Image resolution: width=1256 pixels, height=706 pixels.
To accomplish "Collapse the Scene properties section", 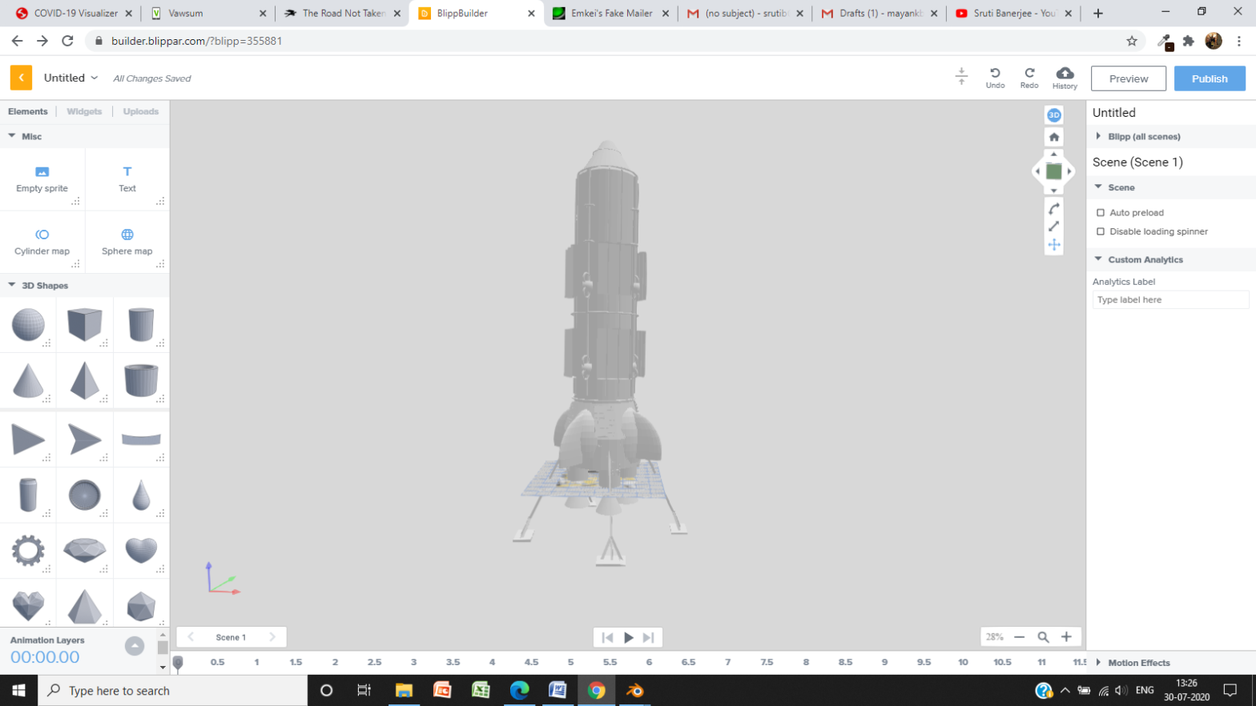I will click(1098, 187).
